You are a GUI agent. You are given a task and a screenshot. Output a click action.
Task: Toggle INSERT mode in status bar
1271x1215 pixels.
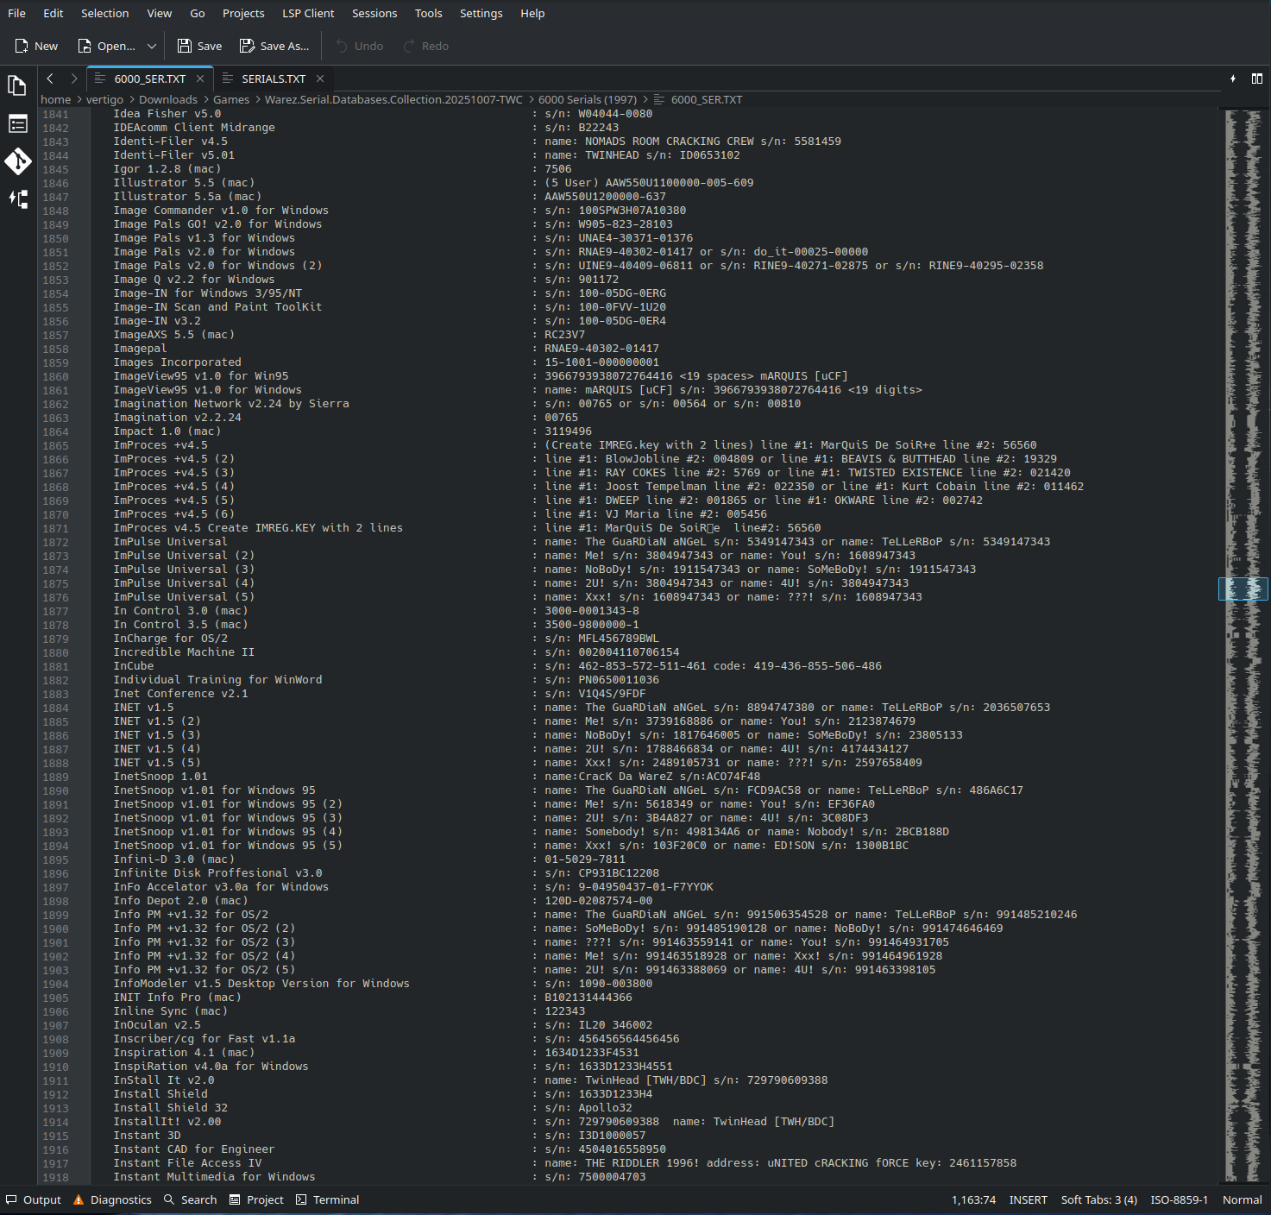point(1029,1199)
